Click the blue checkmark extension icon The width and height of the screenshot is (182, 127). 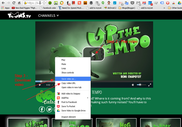[x=115, y=3]
